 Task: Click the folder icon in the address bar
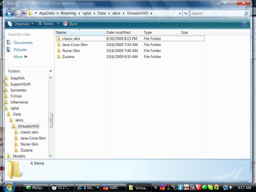tap(30, 13)
